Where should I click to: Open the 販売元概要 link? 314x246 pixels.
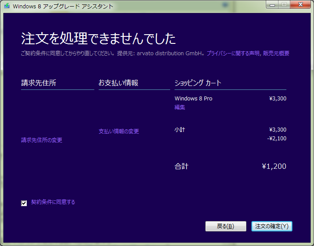(276, 53)
